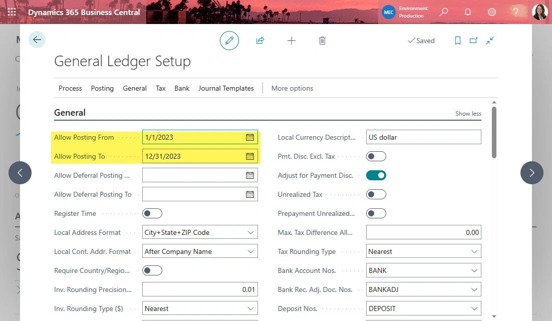Open the Posting menu
552x321 pixels.
tap(102, 88)
